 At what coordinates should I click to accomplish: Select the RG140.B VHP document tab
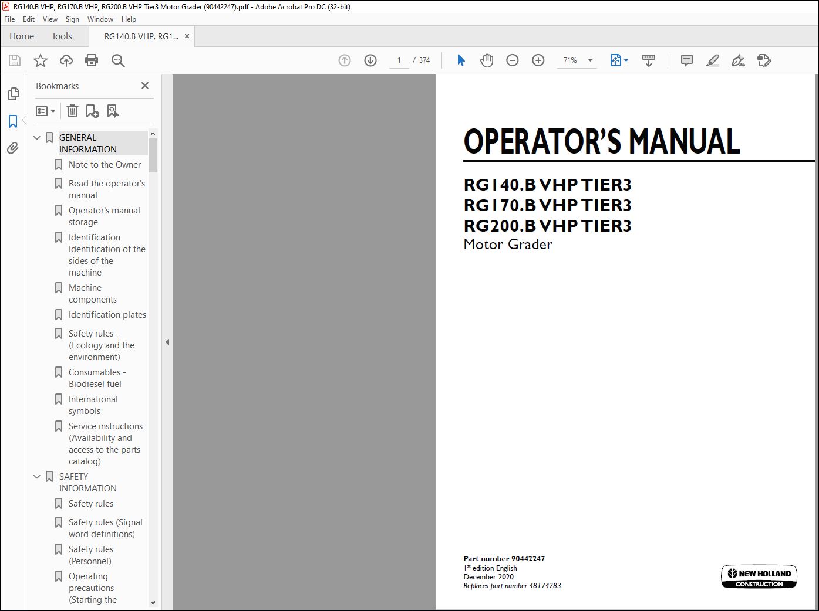pyautogui.click(x=141, y=36)
